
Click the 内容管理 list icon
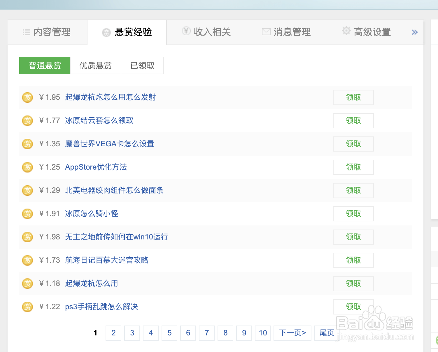click(26, 32)
